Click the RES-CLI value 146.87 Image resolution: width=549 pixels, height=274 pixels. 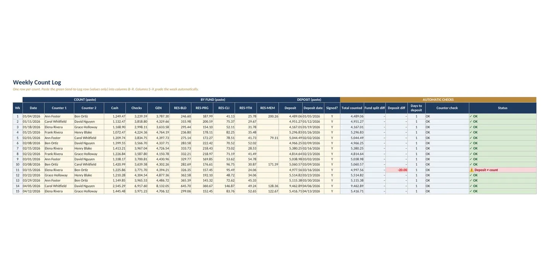224,186
